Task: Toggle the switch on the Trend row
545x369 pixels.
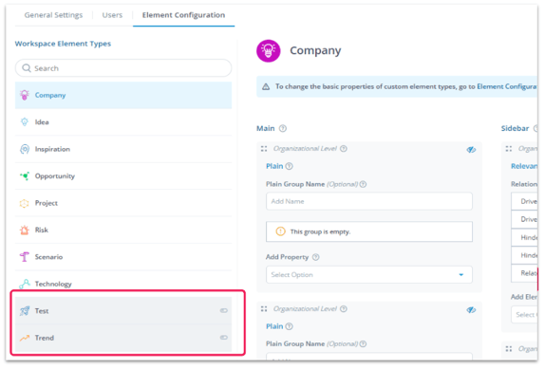Action: 224,338
